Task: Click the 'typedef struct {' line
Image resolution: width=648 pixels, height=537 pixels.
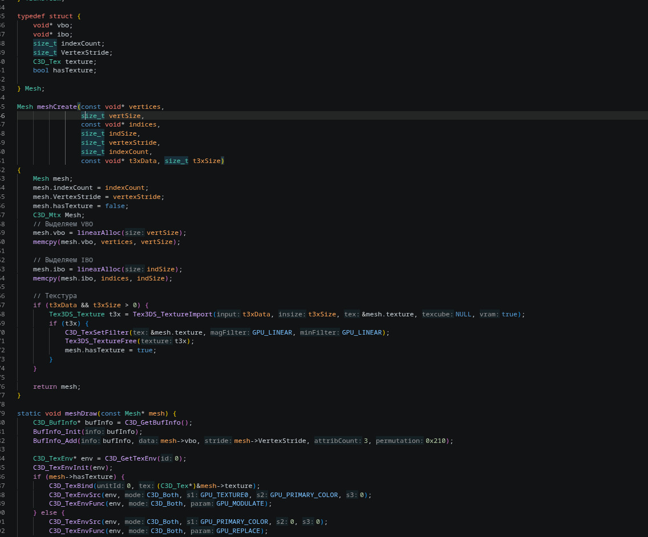Action: pyautogui.click(x=48, y=16)
